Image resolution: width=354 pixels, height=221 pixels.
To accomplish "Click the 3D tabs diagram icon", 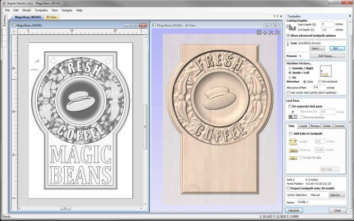I will 293,158.
